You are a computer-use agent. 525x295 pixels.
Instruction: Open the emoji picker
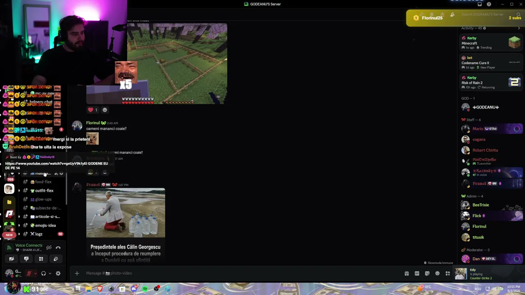coord(437,273)
